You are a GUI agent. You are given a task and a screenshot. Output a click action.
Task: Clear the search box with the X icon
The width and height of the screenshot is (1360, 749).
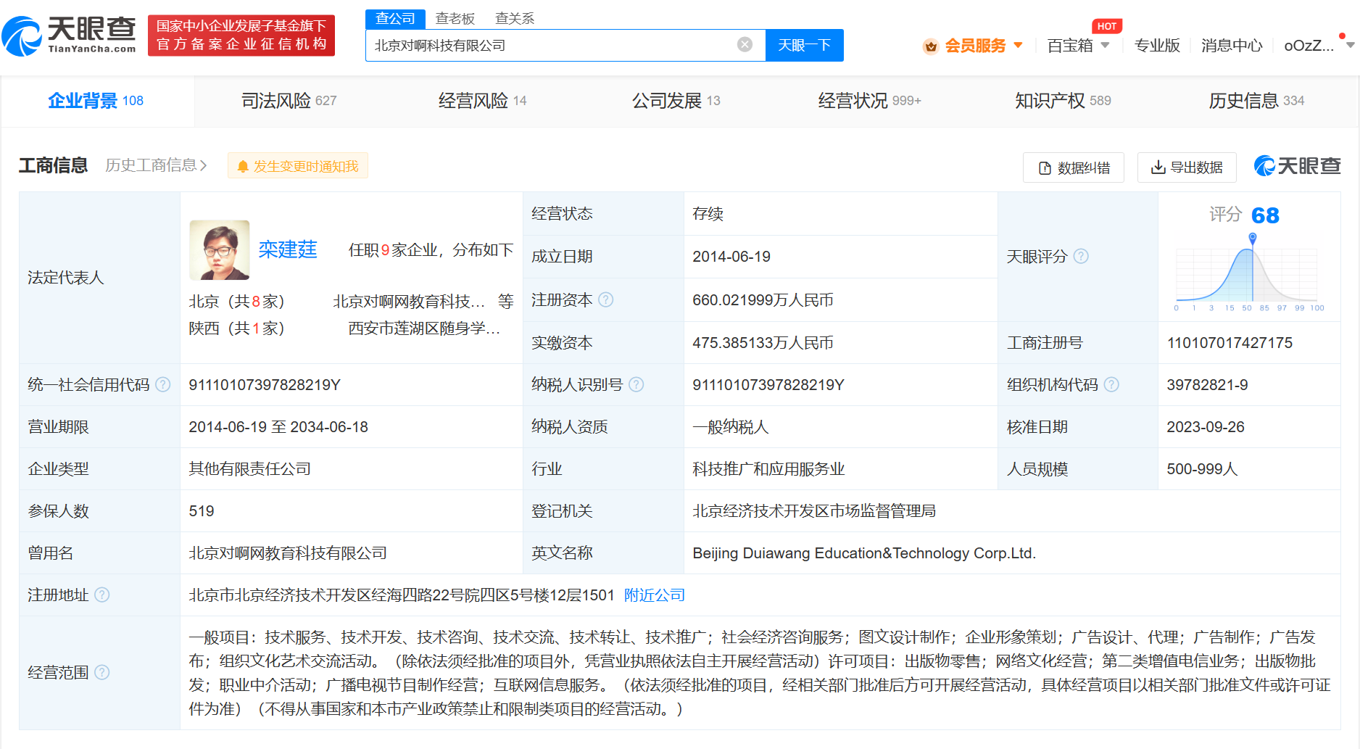(x=744, y=44)
